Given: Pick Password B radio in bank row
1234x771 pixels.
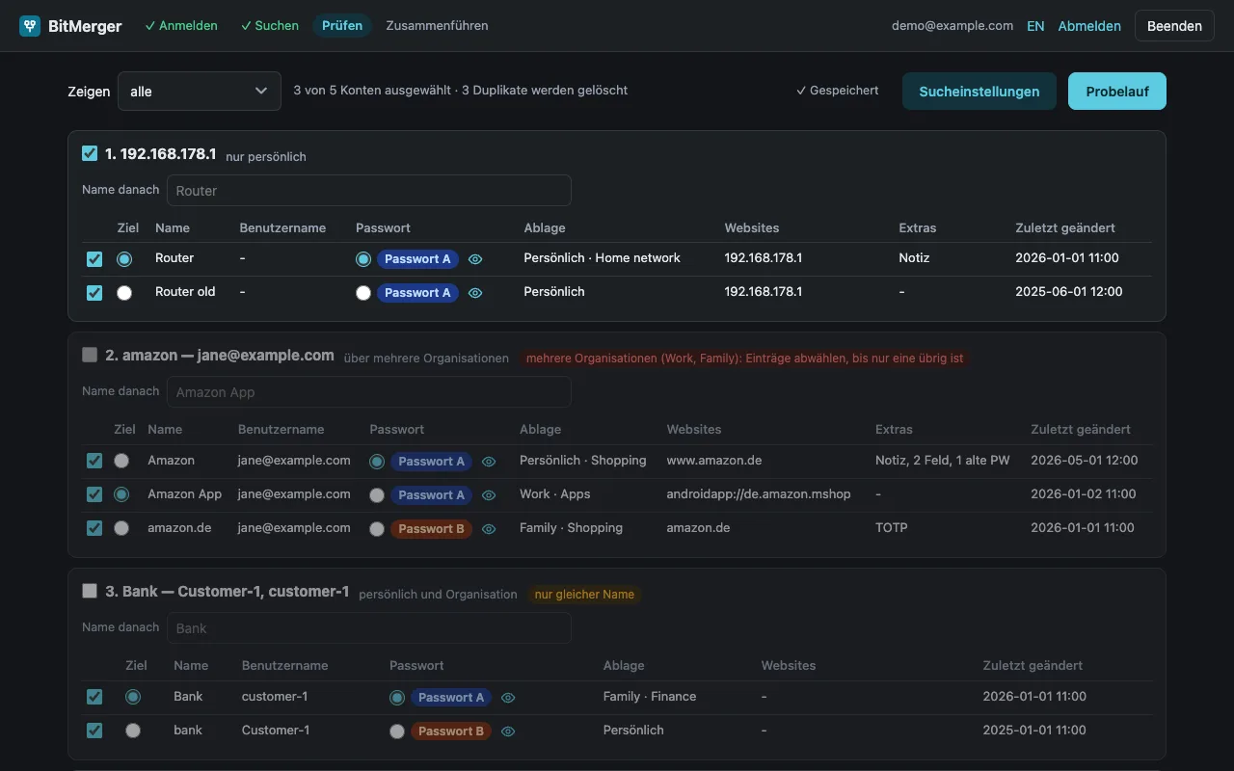Looking at the screenshot, I should tap(397, 731).
